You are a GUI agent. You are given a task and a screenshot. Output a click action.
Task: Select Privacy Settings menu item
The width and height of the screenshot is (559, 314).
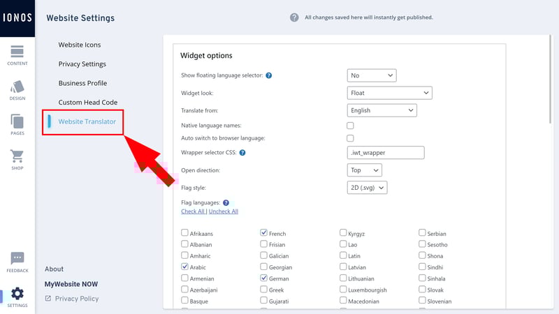[x=82, y=64]
